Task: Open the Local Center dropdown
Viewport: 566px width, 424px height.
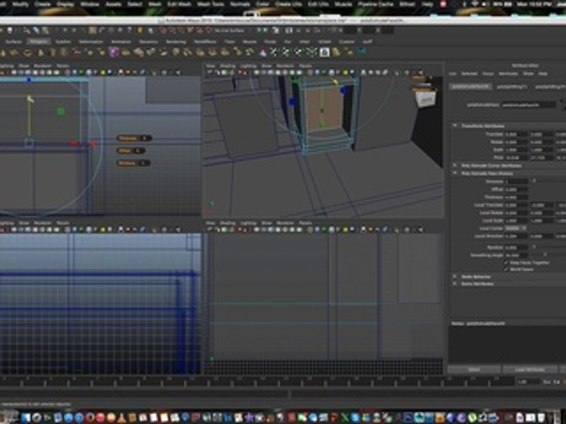Action: point(515,228)
